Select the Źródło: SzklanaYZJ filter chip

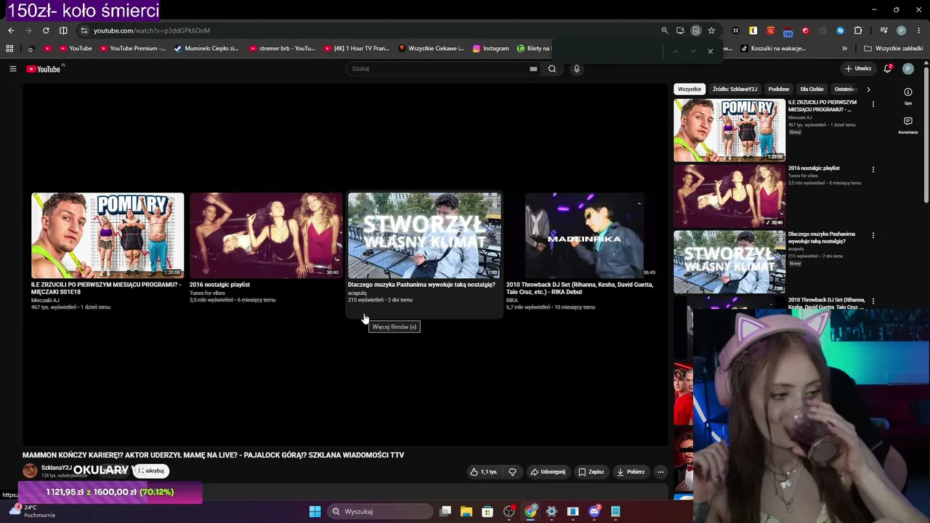[735, 89]
